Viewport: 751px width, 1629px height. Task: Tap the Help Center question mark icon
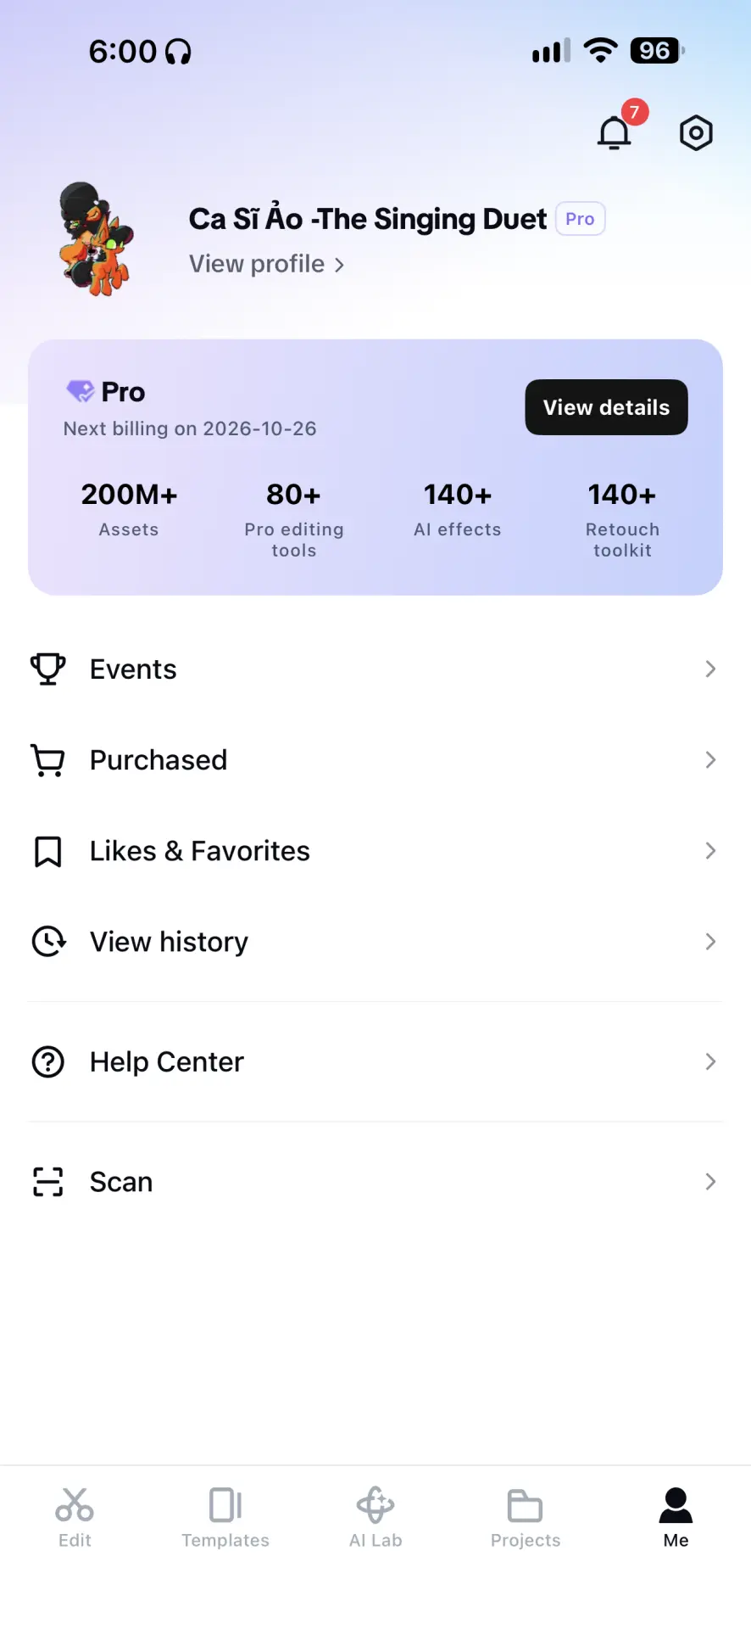[x=48, y=1062]
